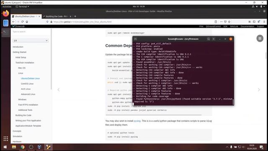Image resolution: width=268 pixels, height=151 pixels.
Task: Open MAVLink in Dronecode header
Action: click(234, 26)
